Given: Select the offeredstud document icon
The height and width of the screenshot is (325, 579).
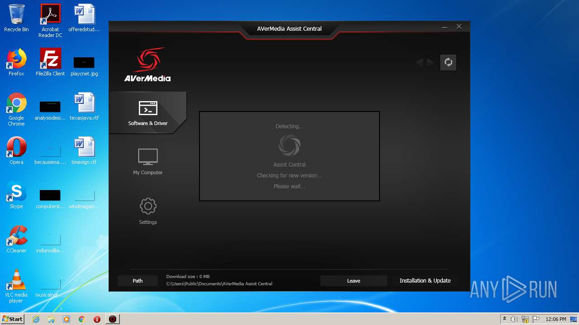Looking at the screenshot, I should pos(84,18).
